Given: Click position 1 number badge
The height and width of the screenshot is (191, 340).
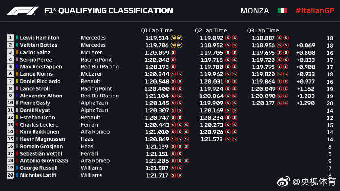Looking at the screenshot, I should (10, 38).
